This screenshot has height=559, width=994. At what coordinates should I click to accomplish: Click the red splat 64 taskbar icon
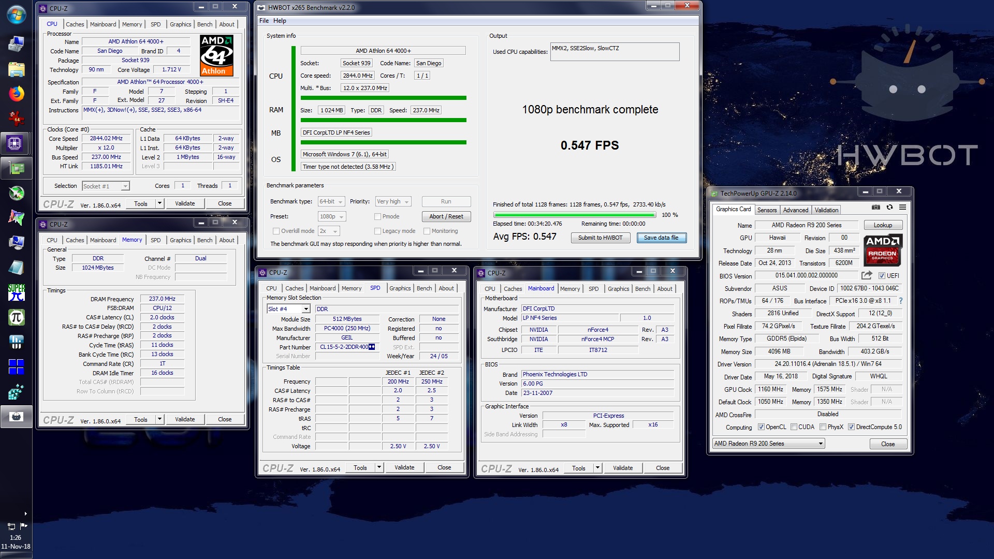pos(16,119)
